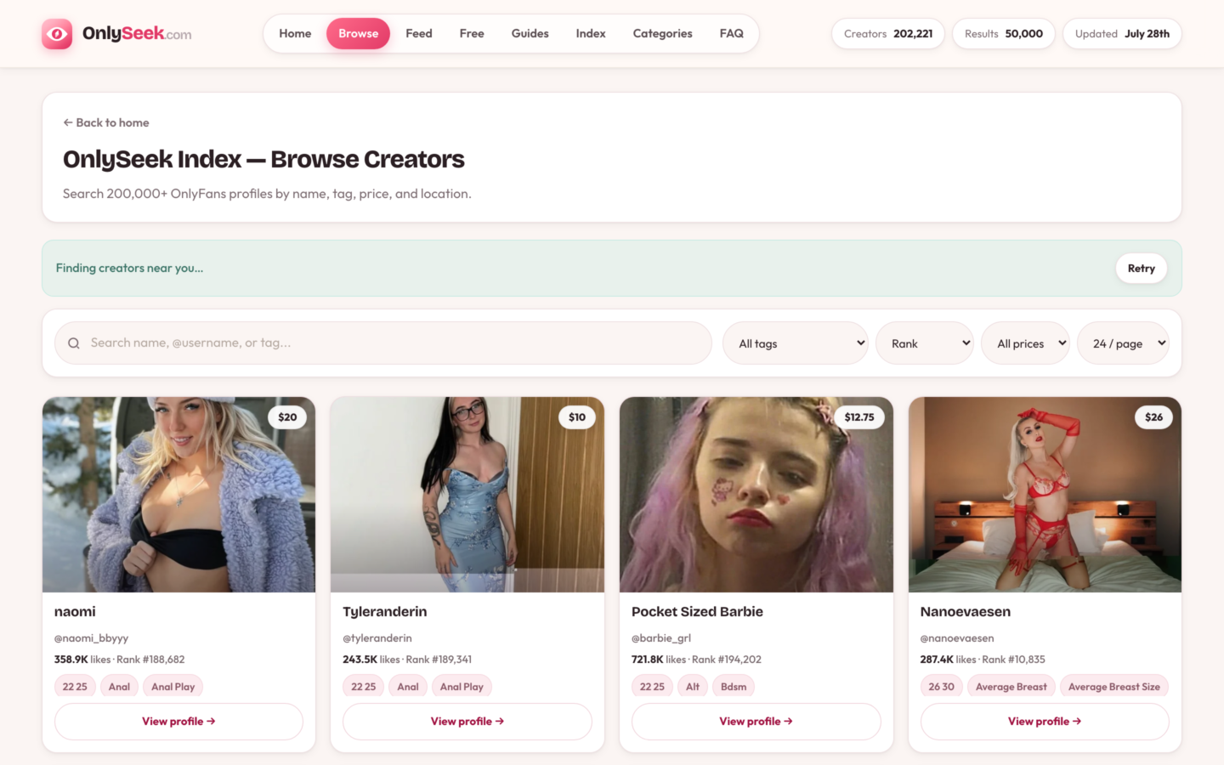Screen dimensions: 1224x765
Task: Click the Pocket Sized Barbie card title
Action: point(697,612)
